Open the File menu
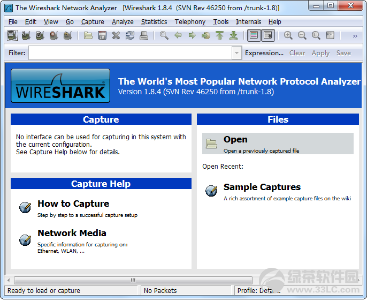The width and height of the screenshot is (367, 301). point(13,22)
